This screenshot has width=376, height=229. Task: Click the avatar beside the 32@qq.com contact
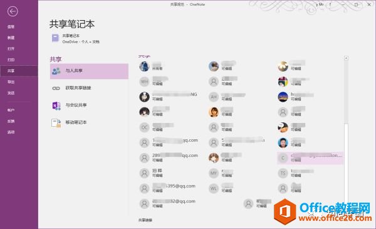point(144,204)
